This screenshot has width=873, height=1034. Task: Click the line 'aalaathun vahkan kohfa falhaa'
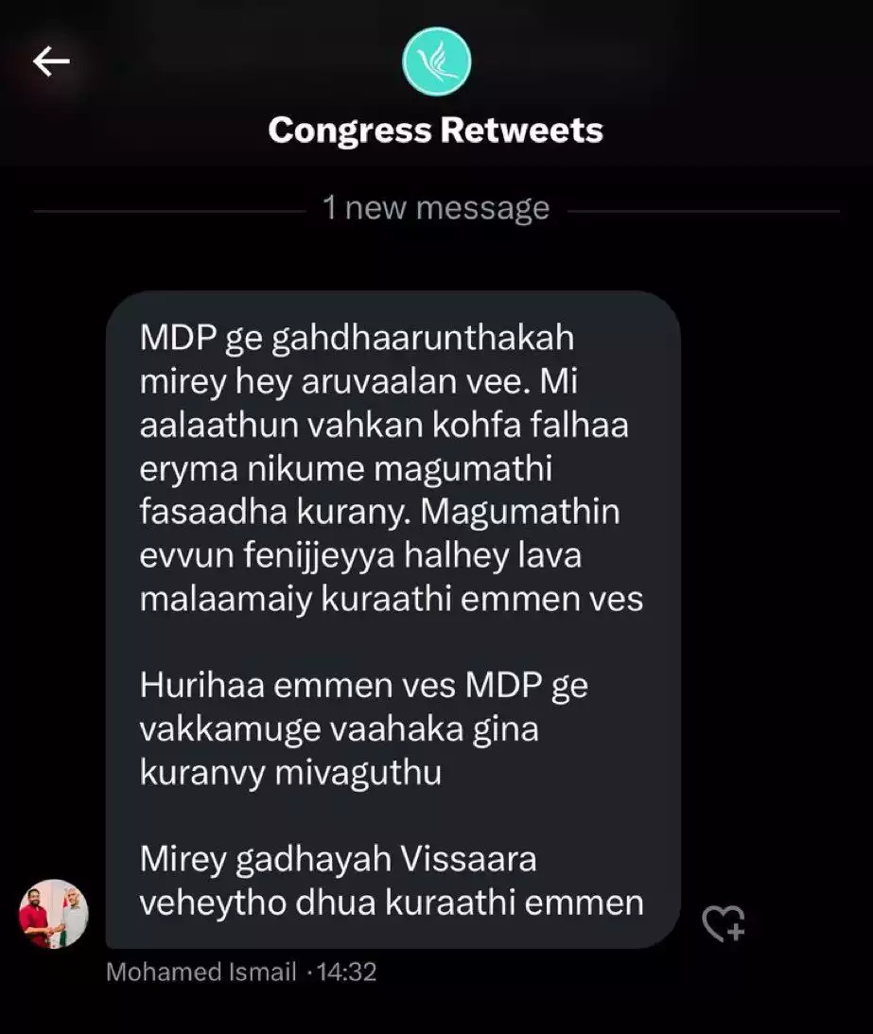(x=384, y=425)
